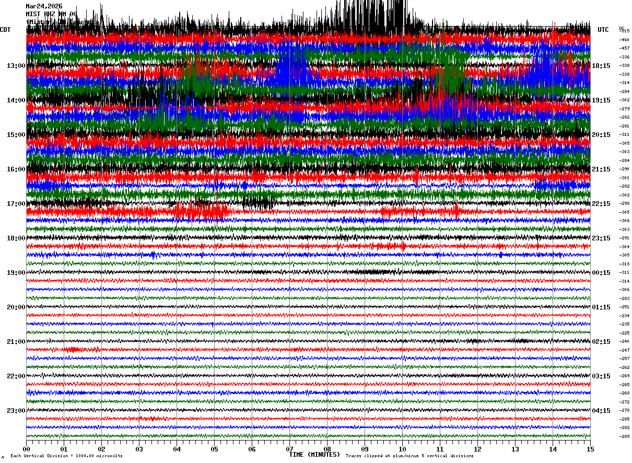Click the 17:00 CDT time label
This screenshot has height=463, width=632.
tap(16, 204)
